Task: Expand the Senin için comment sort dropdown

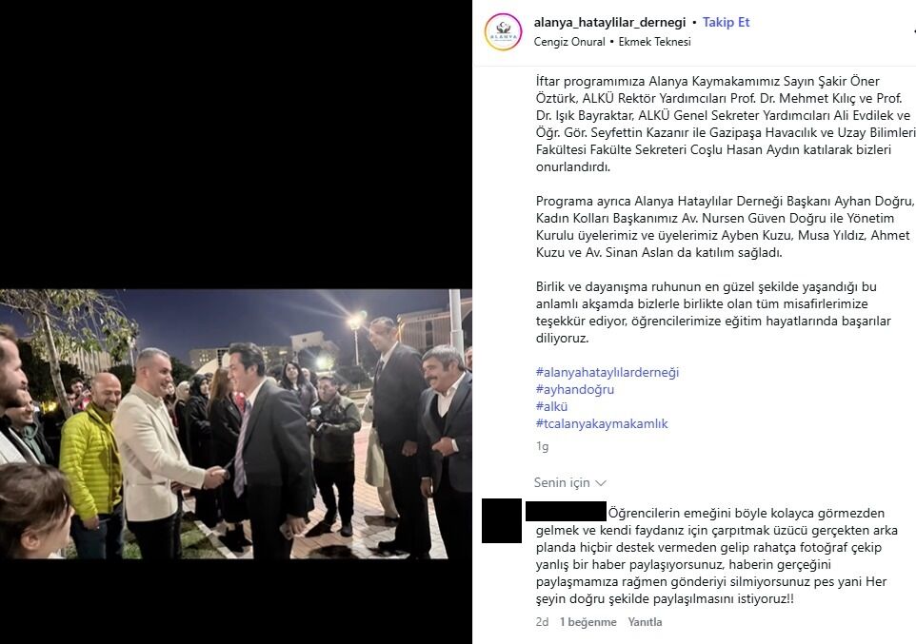Action: [x=570, y=483]
